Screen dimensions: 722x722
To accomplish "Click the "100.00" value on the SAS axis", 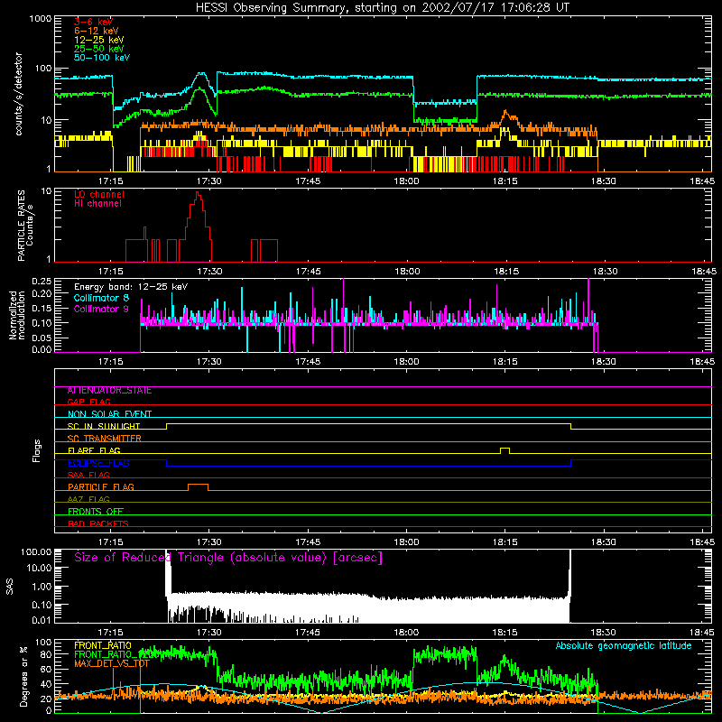I will tap(36, 551).
